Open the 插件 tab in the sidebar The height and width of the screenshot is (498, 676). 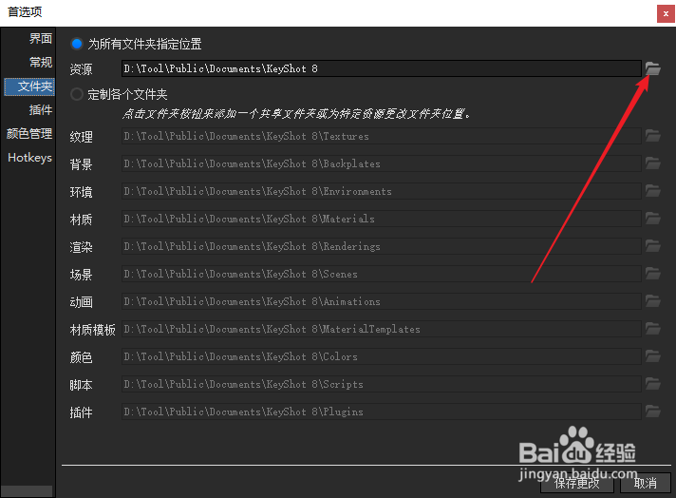[41, 110]
